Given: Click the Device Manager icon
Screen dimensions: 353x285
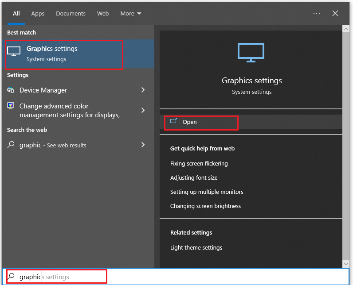Looking at the screenshot, I should (x=11, y=90).
